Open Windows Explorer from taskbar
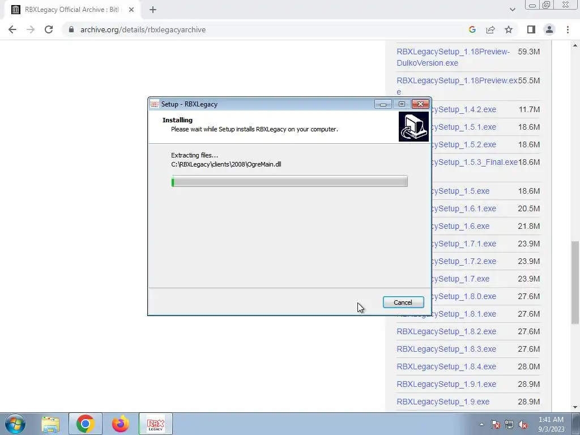This screenshot has width=580, height=435. pyautogui.click(x=50, y=424)
